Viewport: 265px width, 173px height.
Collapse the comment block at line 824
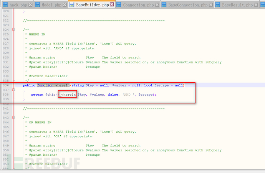click(x=13, y=30)
